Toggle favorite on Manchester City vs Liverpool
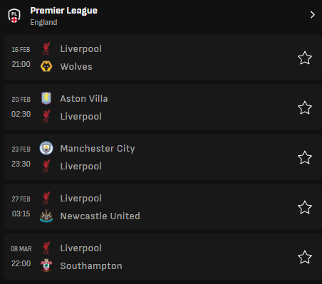Viewport: 322px width, 284px height. pos(305,157)
